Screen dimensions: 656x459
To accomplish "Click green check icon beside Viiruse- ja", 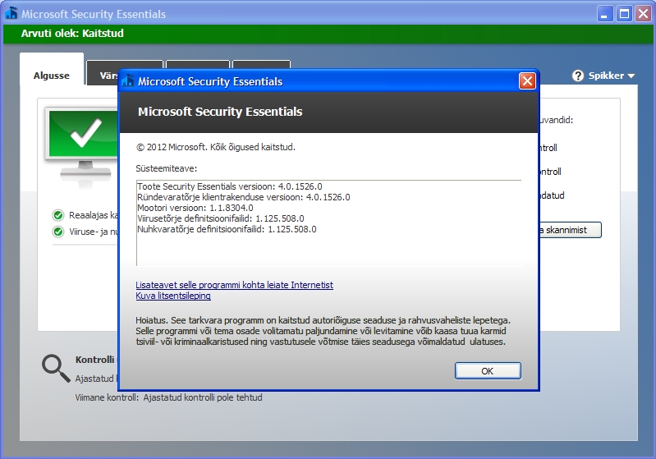I will [x=58, y=232].
